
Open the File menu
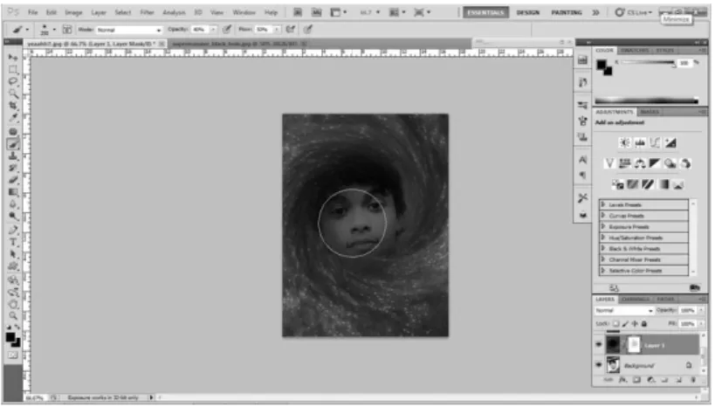click(33, 12)
